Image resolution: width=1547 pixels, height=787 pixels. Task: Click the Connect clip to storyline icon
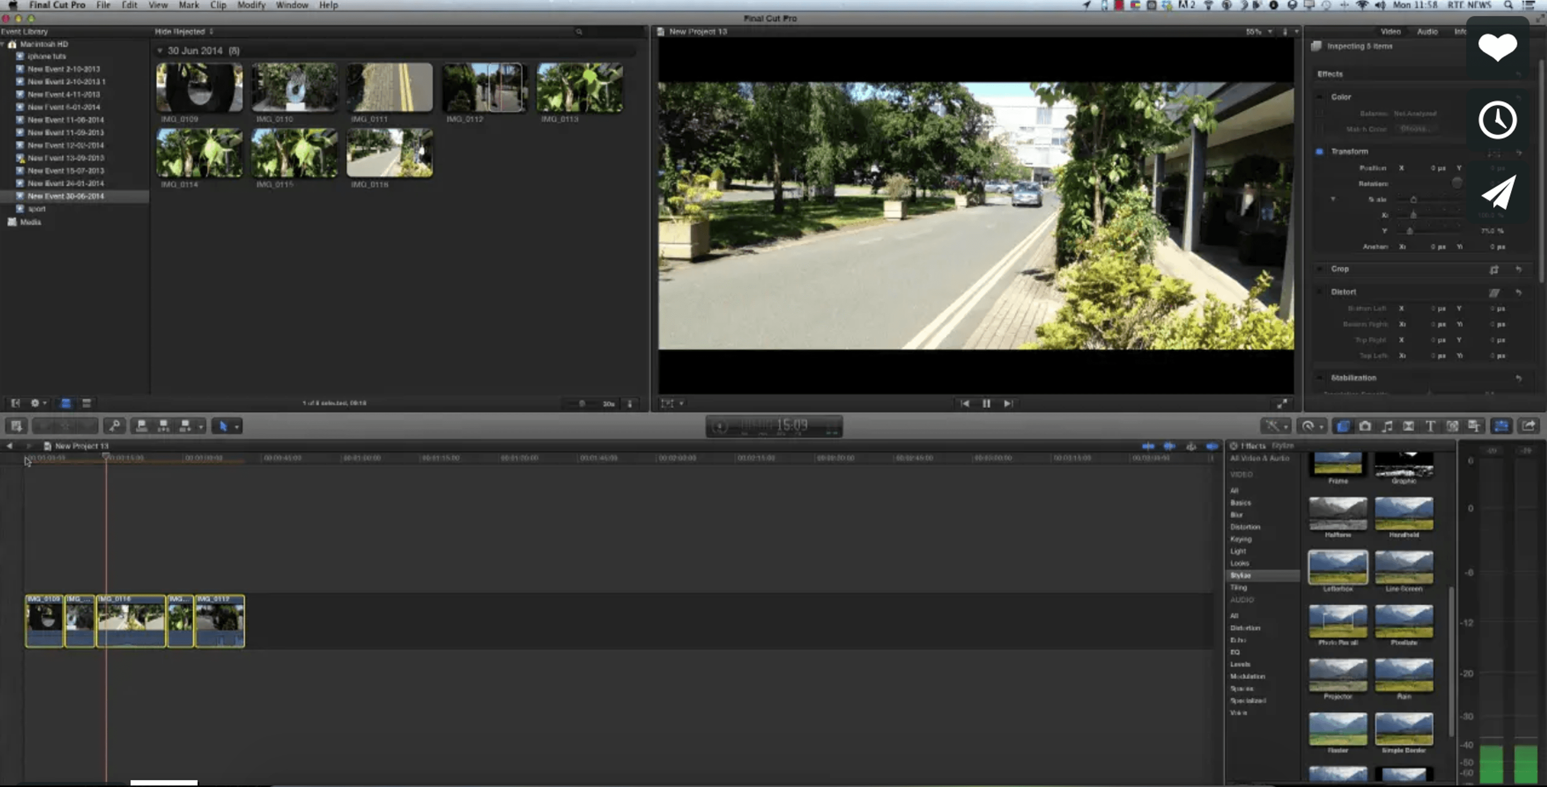(x=142, y=426)
